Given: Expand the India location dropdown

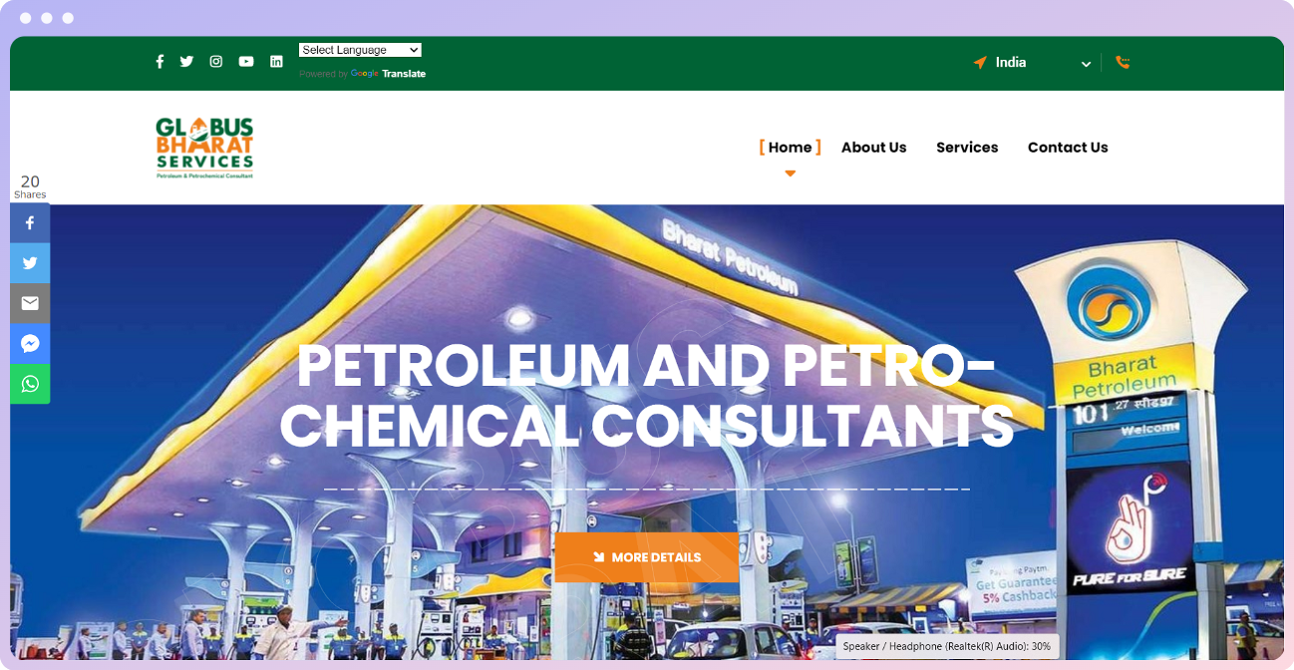Looking at the screenshot, I should [1032, 63].
